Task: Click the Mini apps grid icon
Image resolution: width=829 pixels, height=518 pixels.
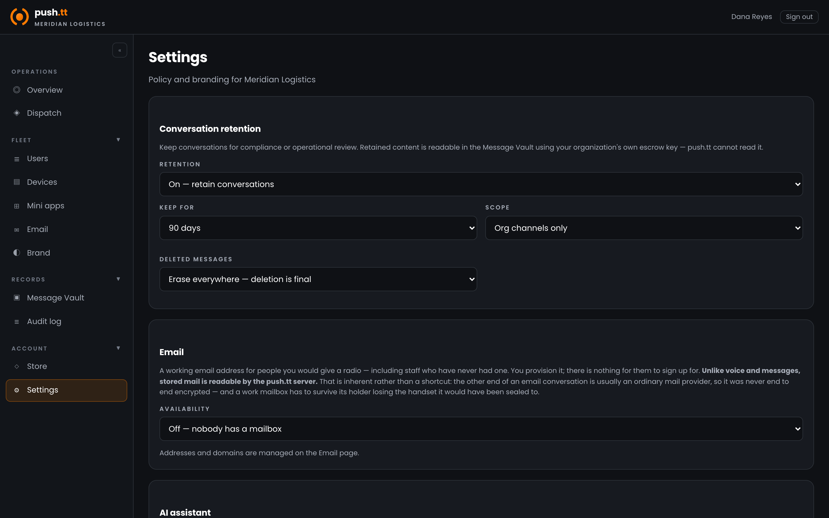Action: pyautogui.click(x=16, y=206)
